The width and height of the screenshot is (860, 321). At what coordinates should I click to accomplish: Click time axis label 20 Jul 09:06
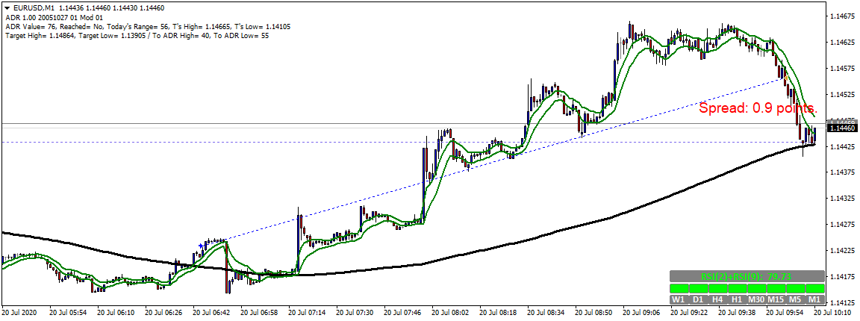(x=643, y=312)
